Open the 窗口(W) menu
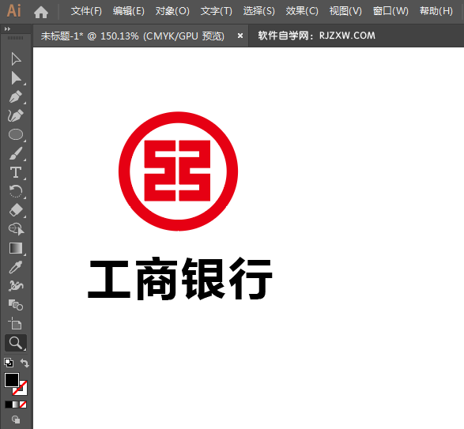 [x=390, y=11]
